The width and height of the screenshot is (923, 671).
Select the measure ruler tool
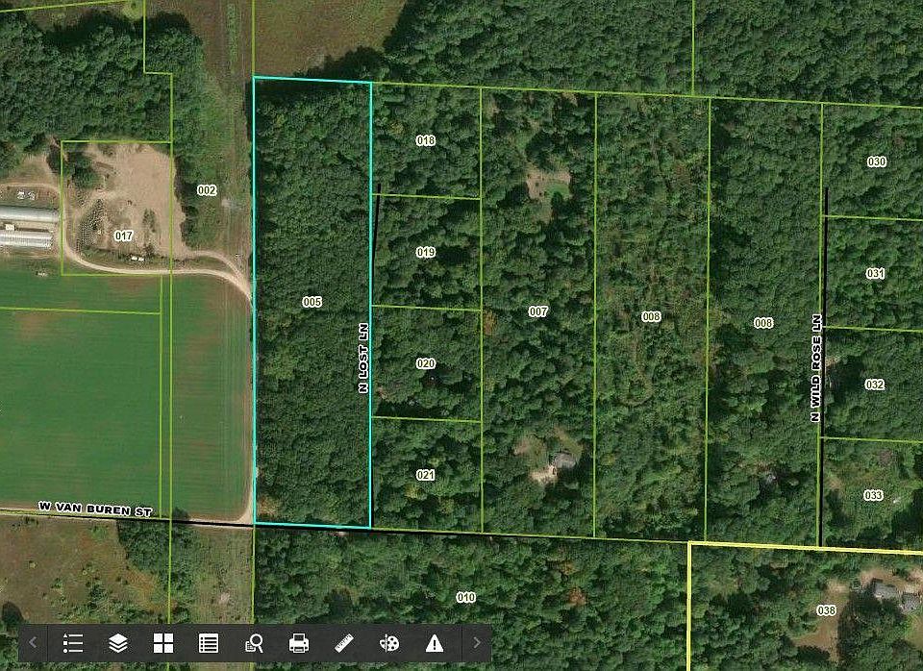pyautogui.click(x=344, y=643)
